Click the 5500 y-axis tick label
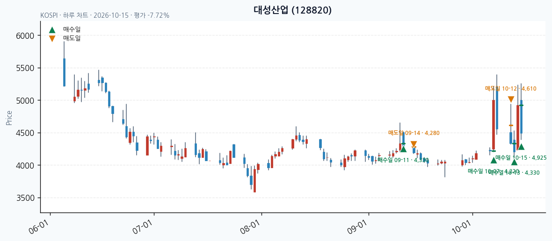The image size is (552, 241). point(25,68)
